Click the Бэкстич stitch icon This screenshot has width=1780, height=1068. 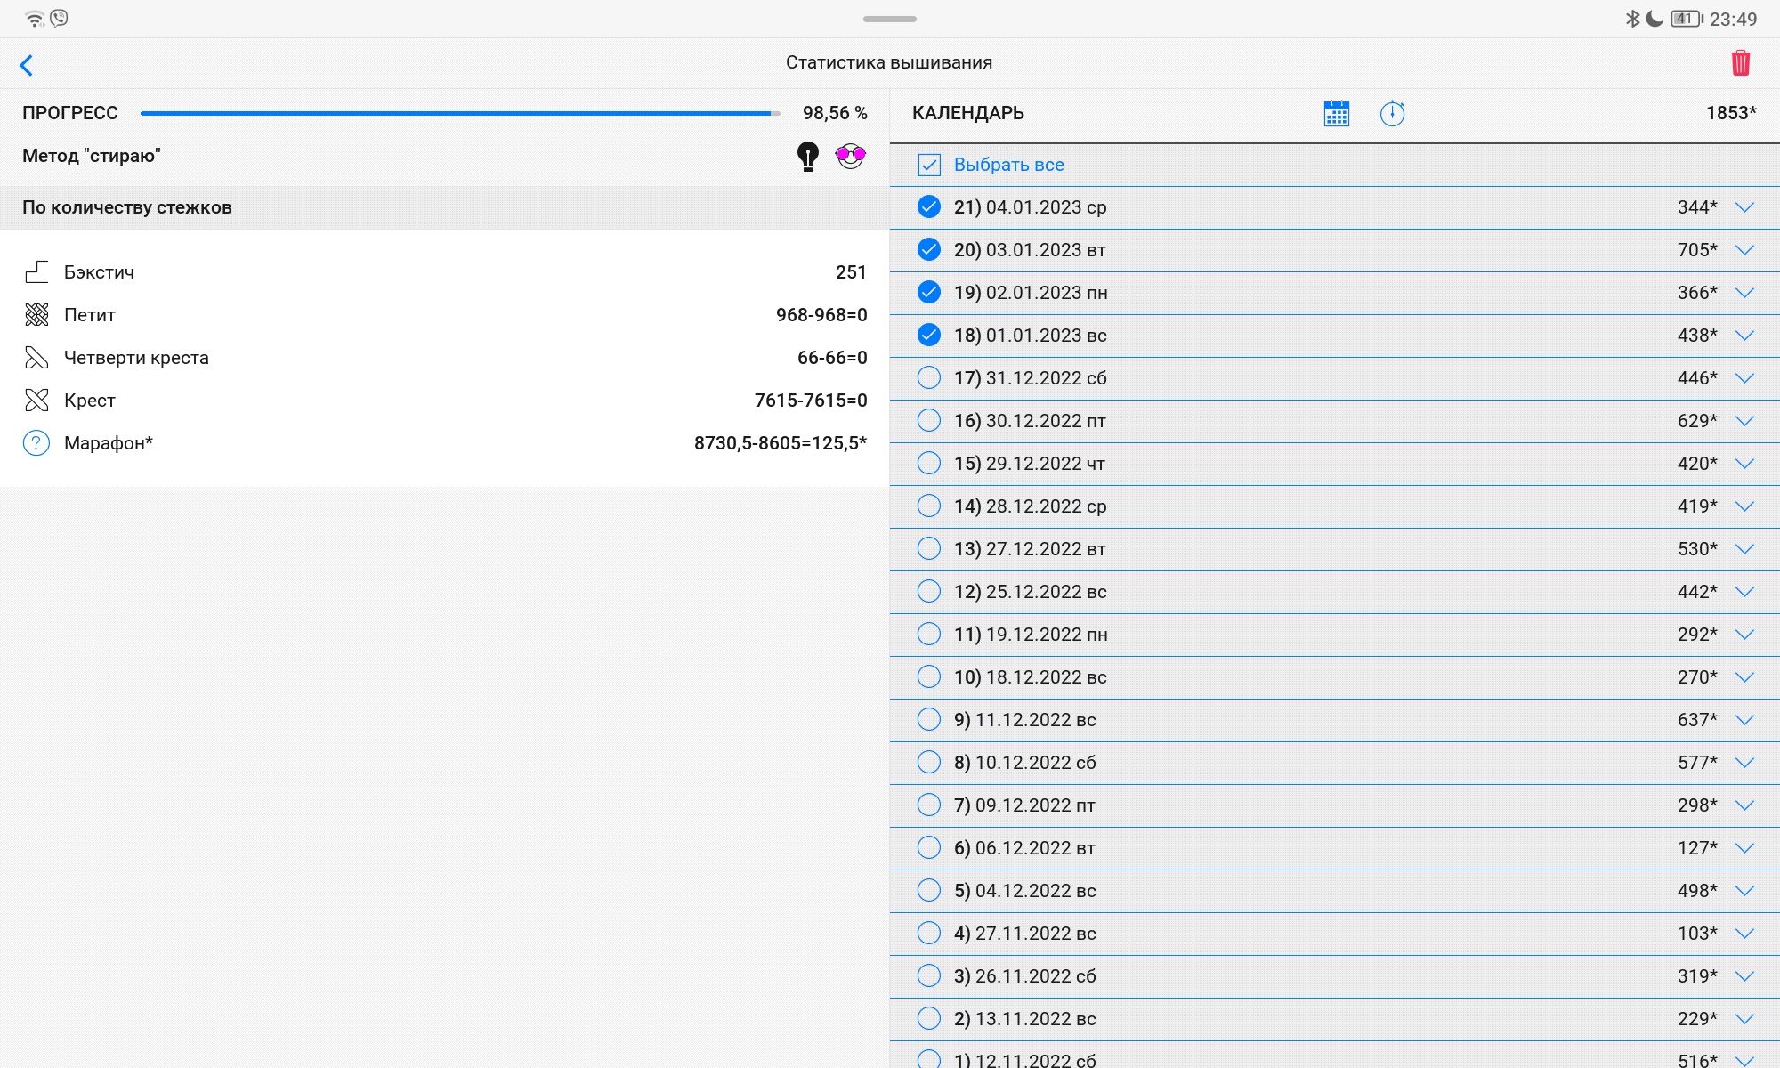pos(36,272)
